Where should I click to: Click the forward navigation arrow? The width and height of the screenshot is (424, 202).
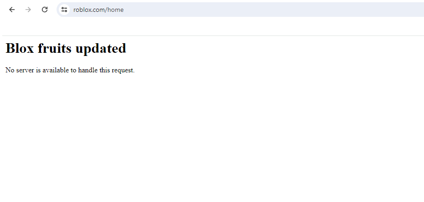(x=28, y=10)
